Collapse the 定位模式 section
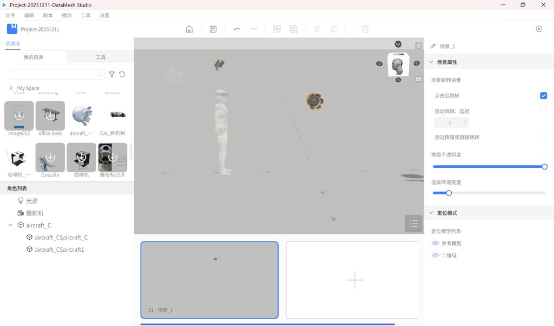Viewport: 554px width, 326px height. (x=431, y=213)
